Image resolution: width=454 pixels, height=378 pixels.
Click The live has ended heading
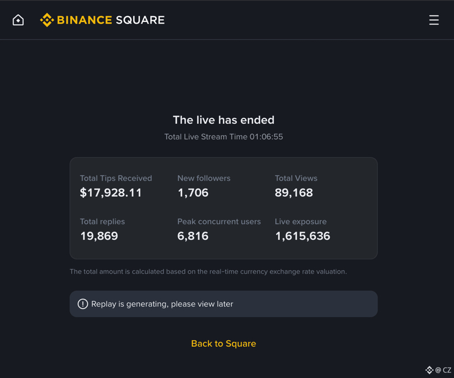click(223, 120)
